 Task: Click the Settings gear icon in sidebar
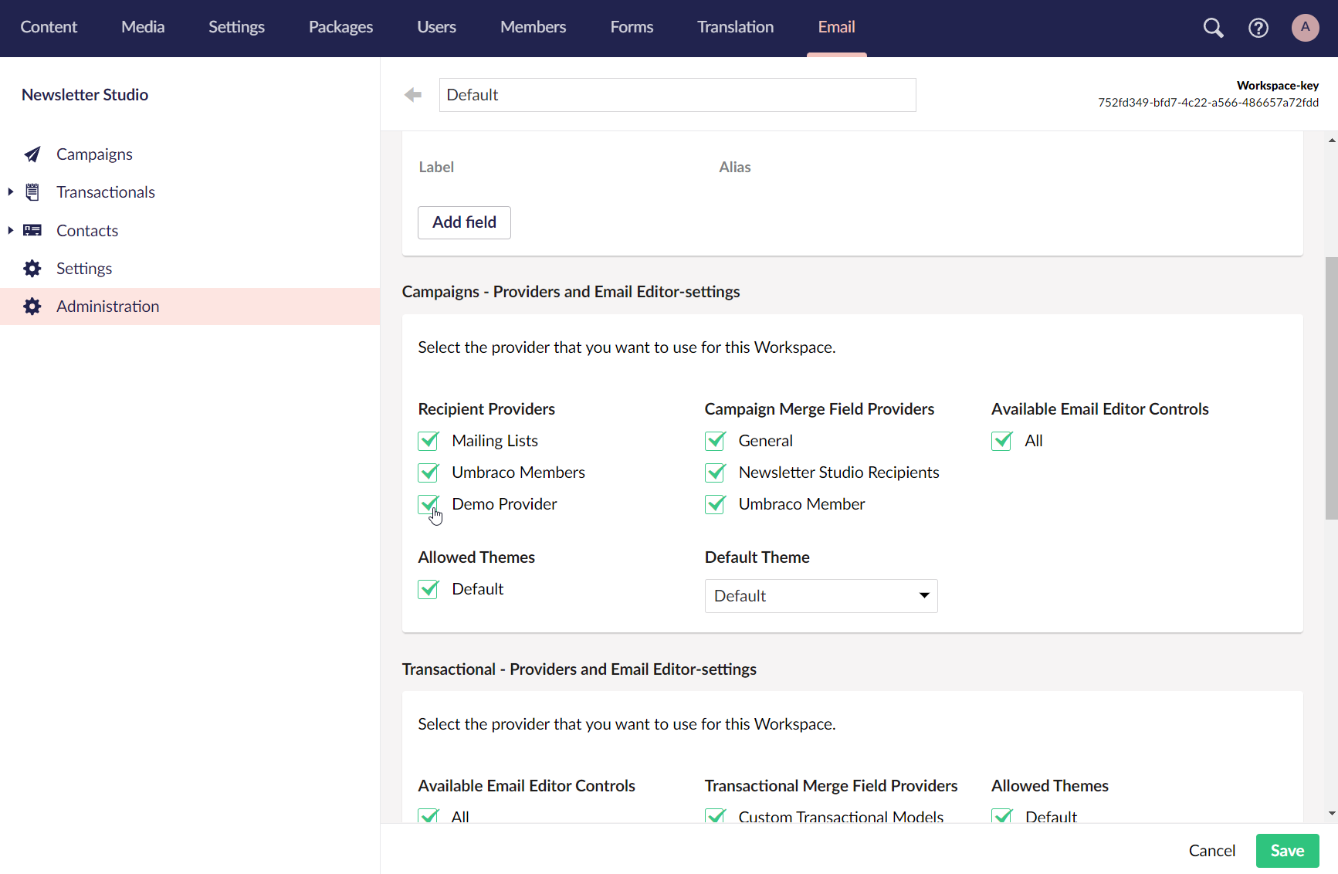tap(32, 268)
